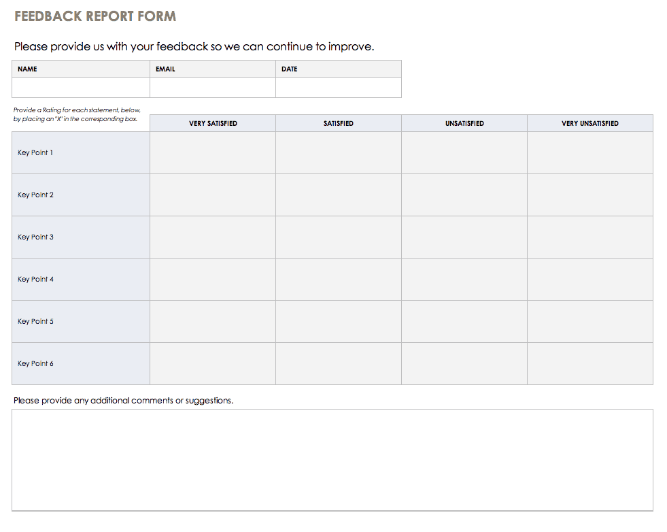Image resolution: width=667 pixels, height=532 pixels.
Task: Click the empty Date input field
Action: click(338, 88)
